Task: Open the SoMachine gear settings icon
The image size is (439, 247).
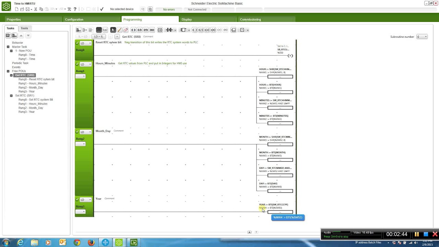Action: pyautogui.click(x=6, y=6)
